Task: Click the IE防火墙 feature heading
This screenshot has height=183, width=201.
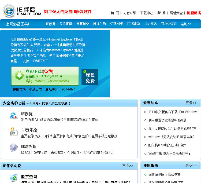Action: tap(29, 147)
